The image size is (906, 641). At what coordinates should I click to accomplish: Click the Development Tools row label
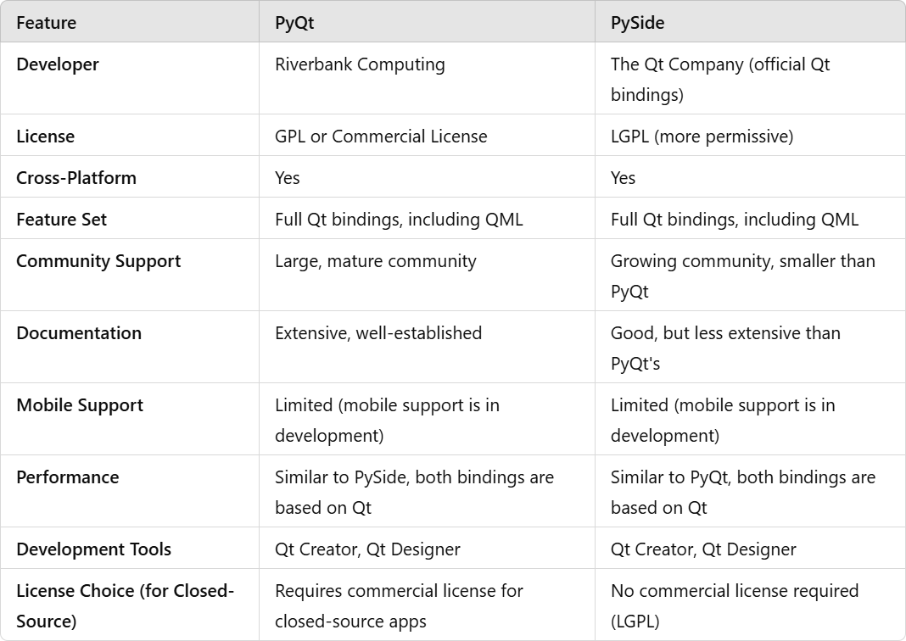[93, 549]
